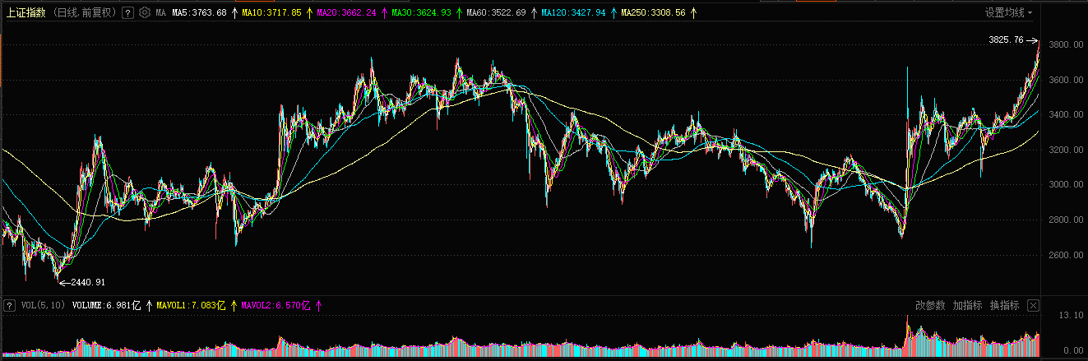The height and width of the screenshot is (361, 1088).
Task: Open the MA settings gear icon
Action: click(x=145, y=13)
